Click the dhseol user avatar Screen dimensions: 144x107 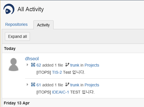(14, 65)
